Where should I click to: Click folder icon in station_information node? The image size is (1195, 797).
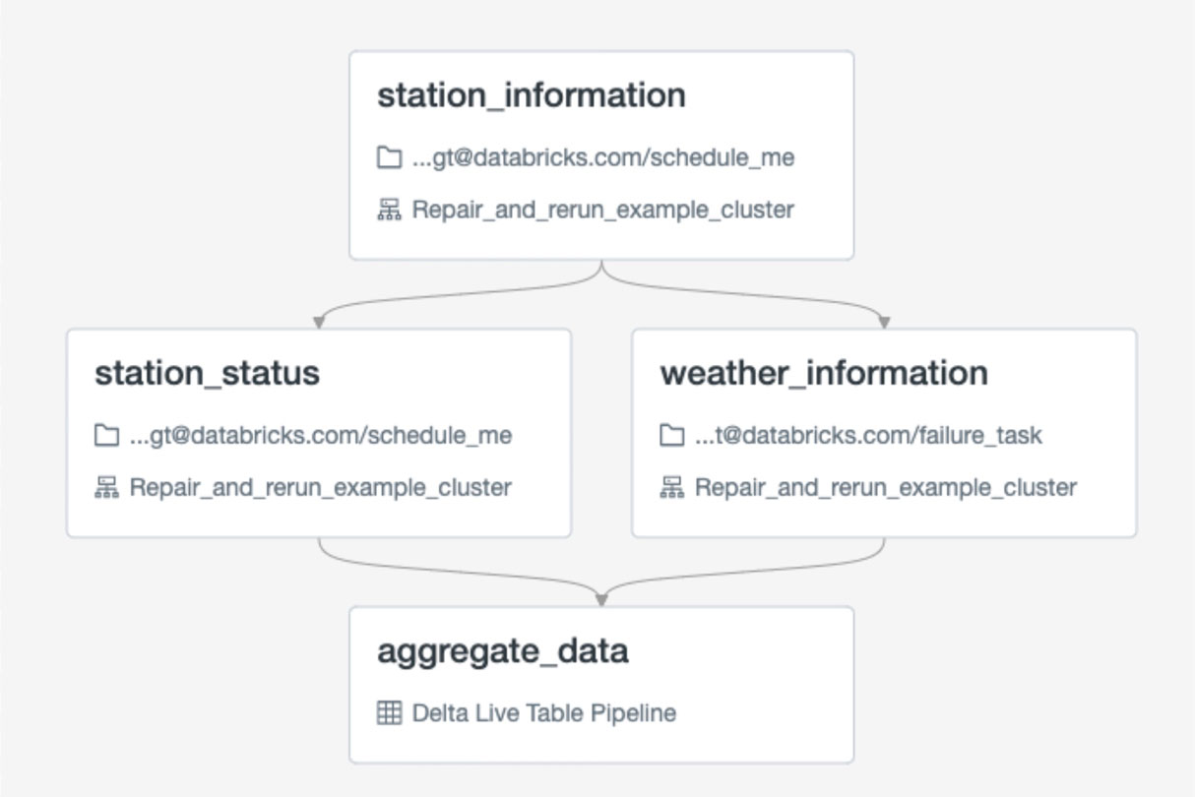389,157
